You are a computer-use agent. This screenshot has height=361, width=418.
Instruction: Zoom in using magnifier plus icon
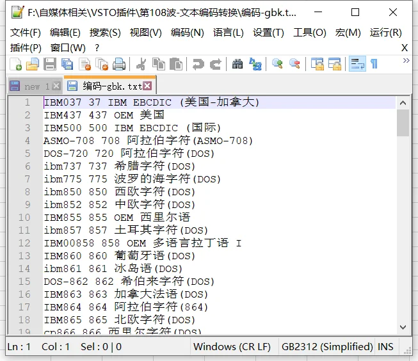(277, 64)
